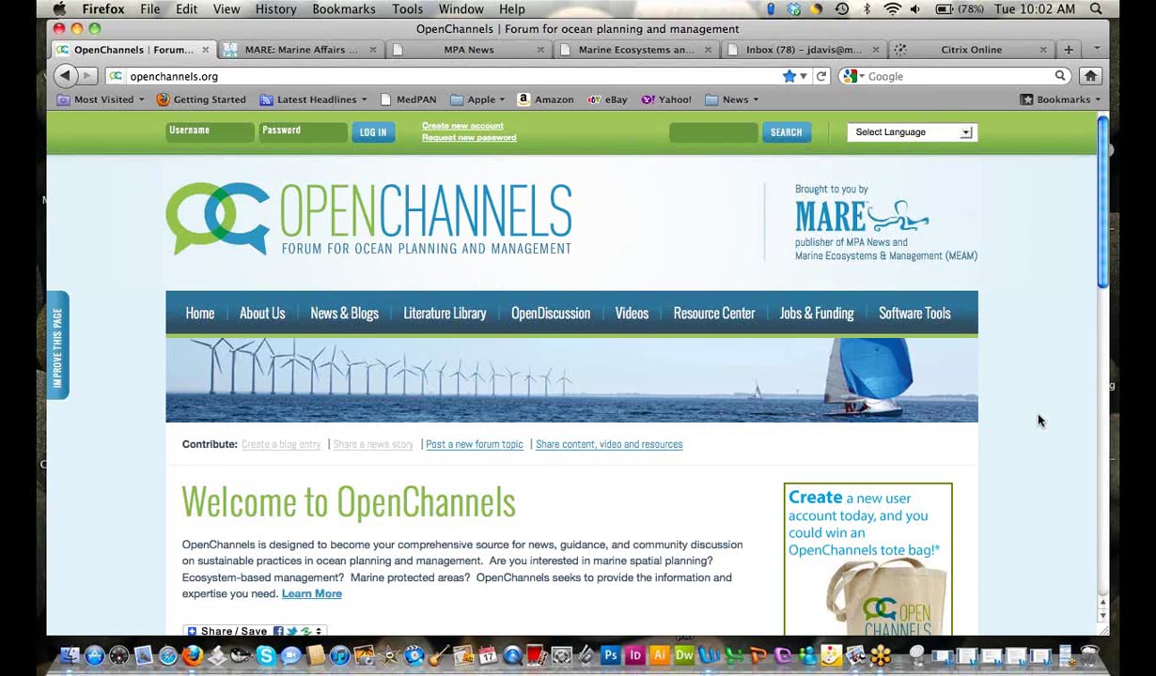Open the Learn More link

tap(311, 593)
